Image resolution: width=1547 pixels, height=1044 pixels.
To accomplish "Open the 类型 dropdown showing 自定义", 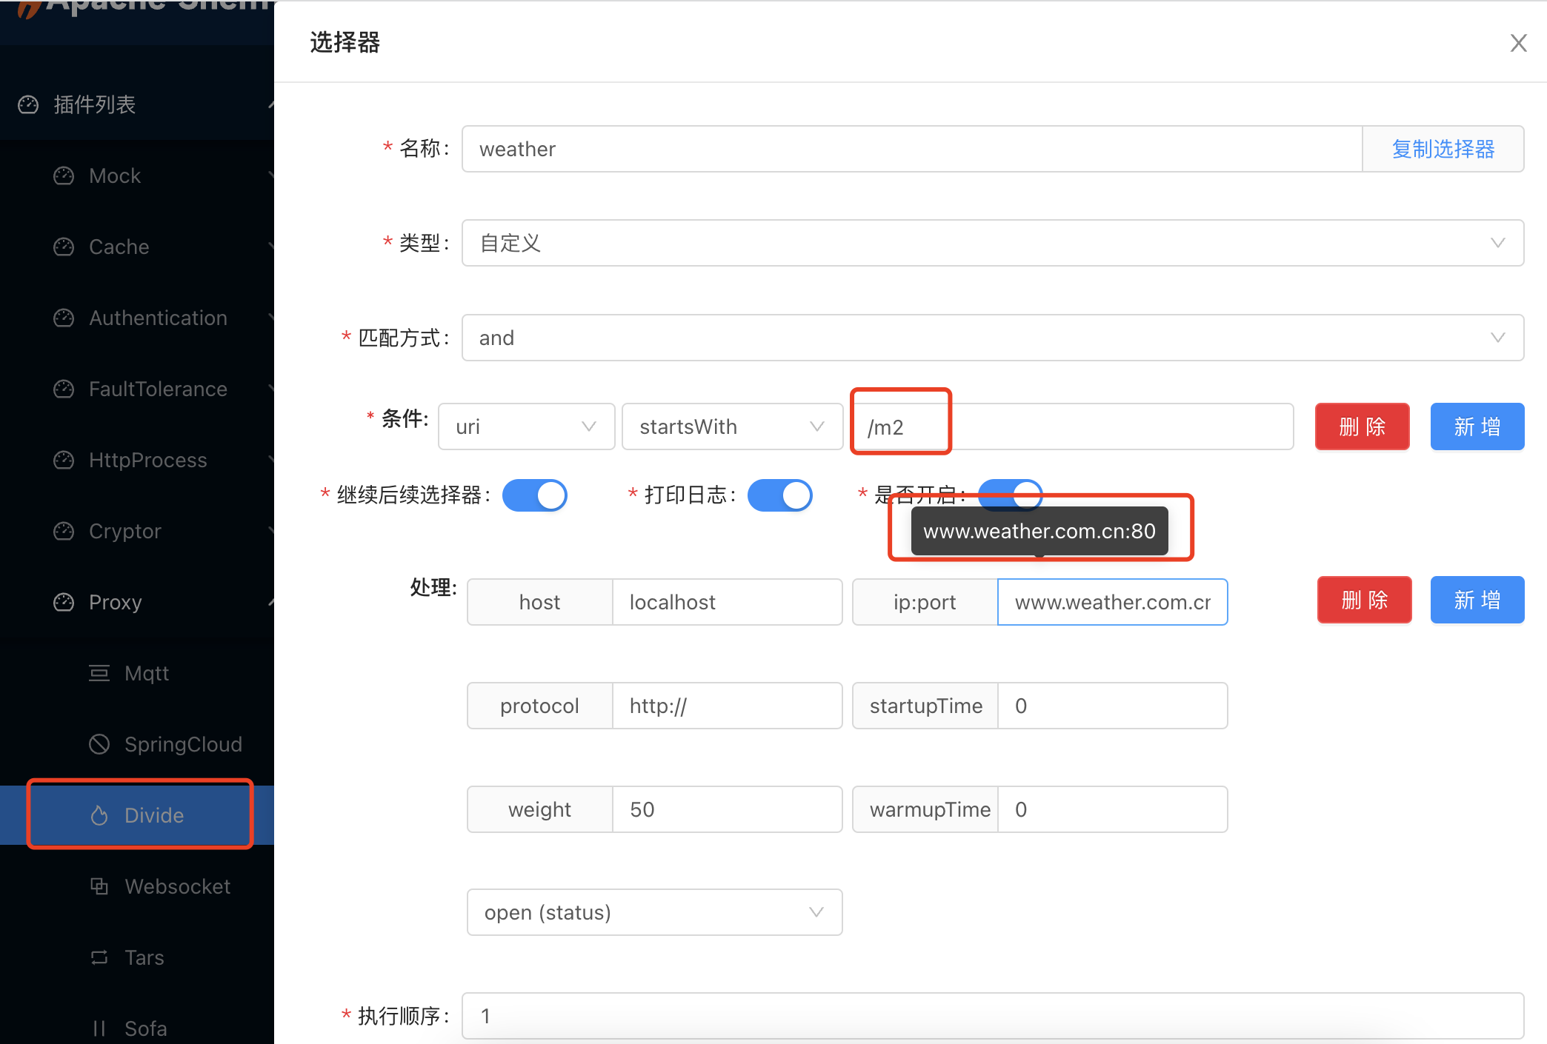I will pyautogui.click(x=993, y=243).
